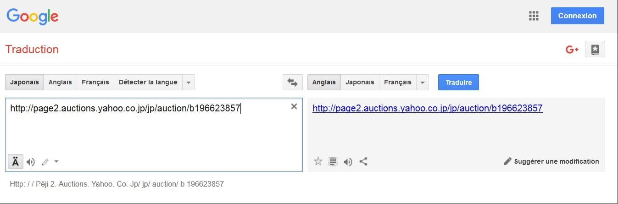Image resolution: width=618 pixels, height=204 pixels.
Task: Open the phrasebook star bookmark icon
Action: [595, 50]
